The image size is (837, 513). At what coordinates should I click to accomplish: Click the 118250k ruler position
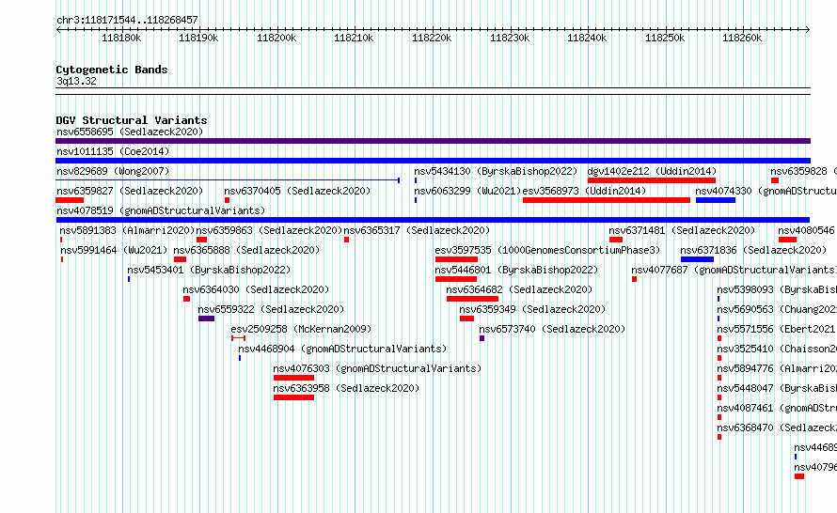[665, 38]
